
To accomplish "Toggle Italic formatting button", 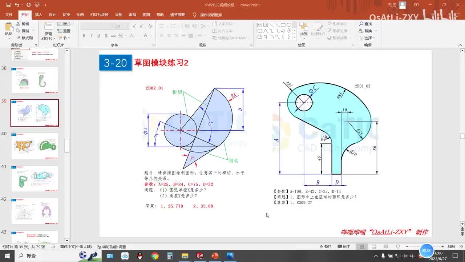I will pyautogui.click(x=91, y=36).
